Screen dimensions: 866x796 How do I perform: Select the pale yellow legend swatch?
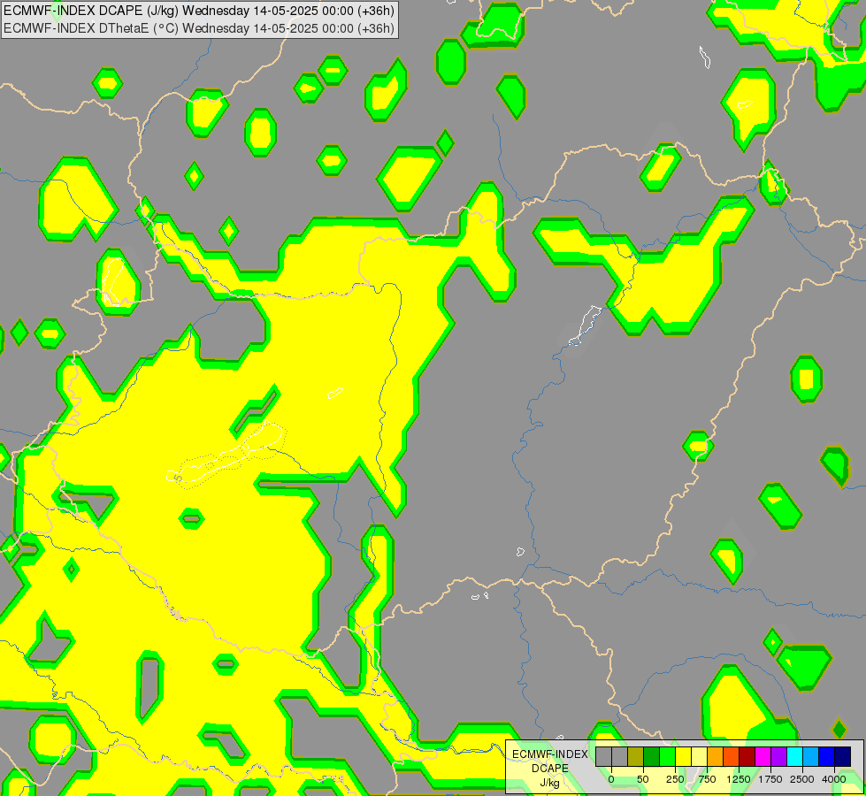[x=699, y=757]
